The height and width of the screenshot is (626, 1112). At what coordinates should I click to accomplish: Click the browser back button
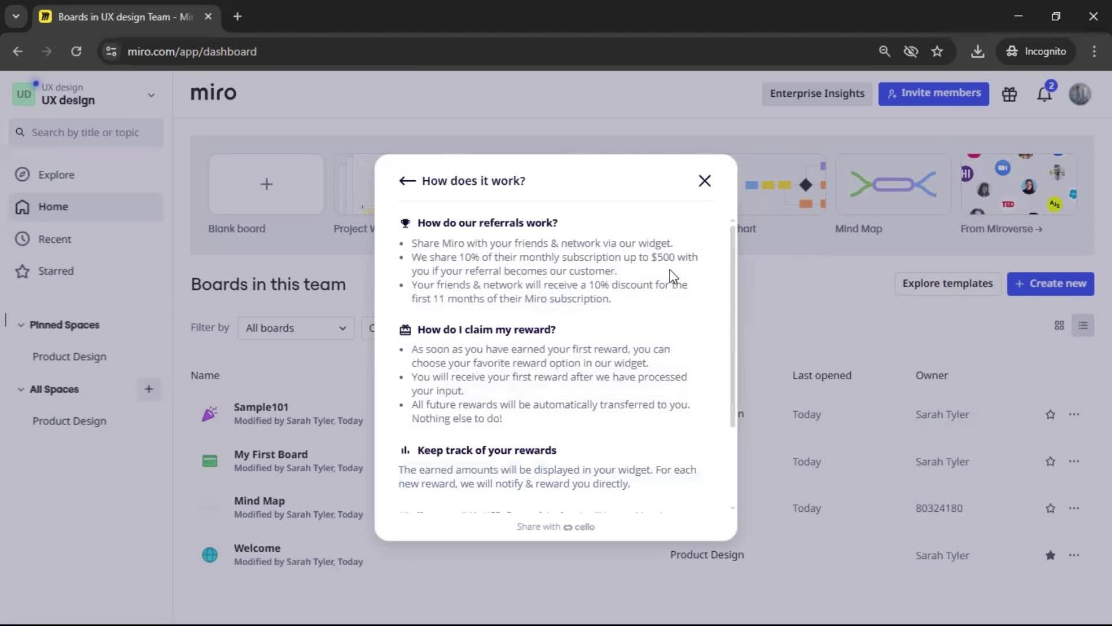(18, 52)
